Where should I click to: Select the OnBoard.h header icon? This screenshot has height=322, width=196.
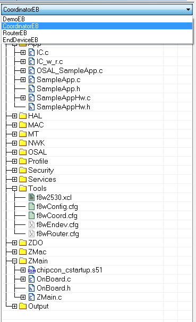click(x=31, y=288)
